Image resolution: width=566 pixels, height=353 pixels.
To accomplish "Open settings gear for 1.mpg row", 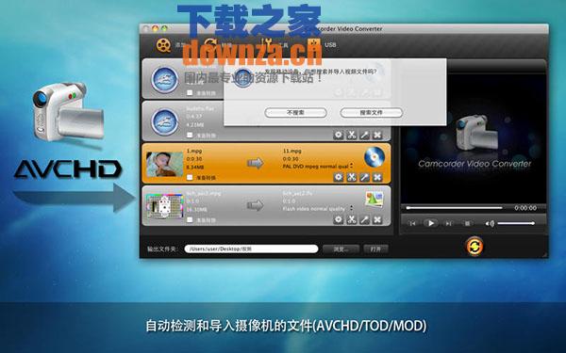I will pos(339,177).
